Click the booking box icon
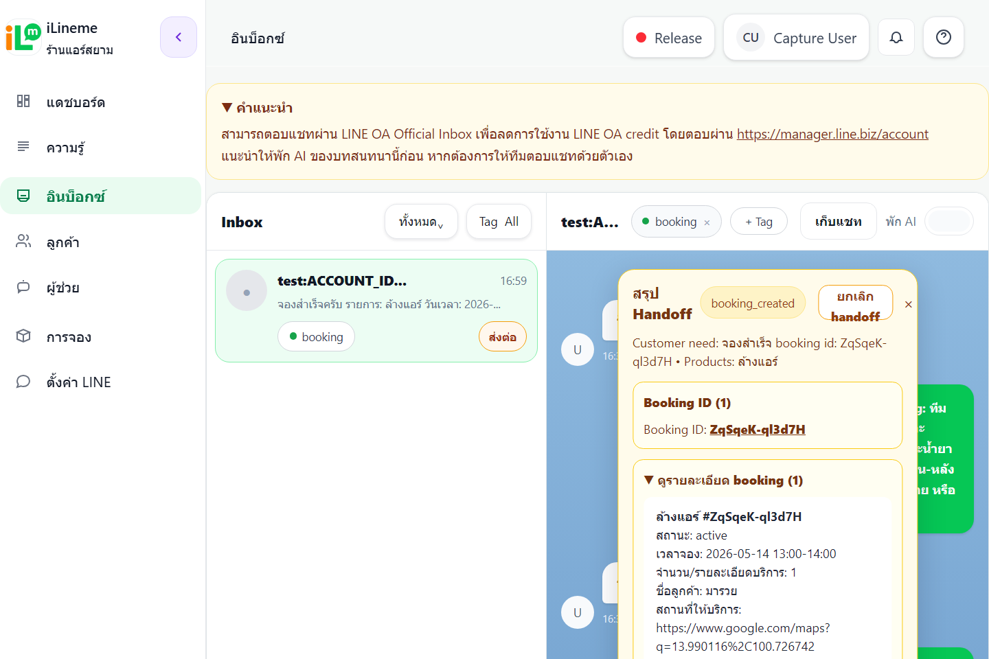 click(x=23, y=336)
